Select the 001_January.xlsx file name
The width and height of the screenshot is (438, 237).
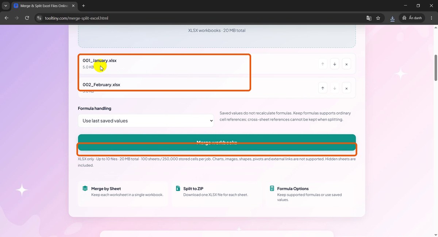pos(100,61)
